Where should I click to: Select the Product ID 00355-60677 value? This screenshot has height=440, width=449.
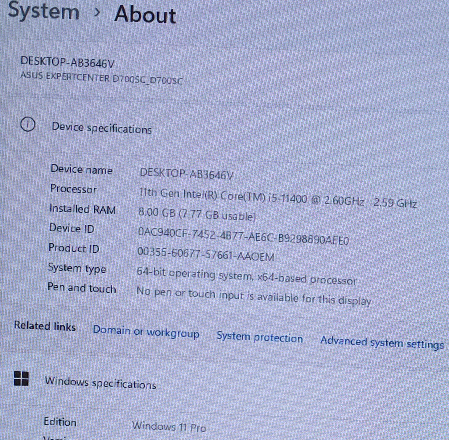pos(206,254)
